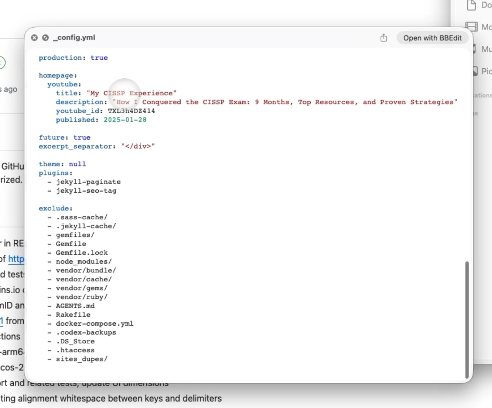Click the excerpt_separator "</div>" value

138,146
